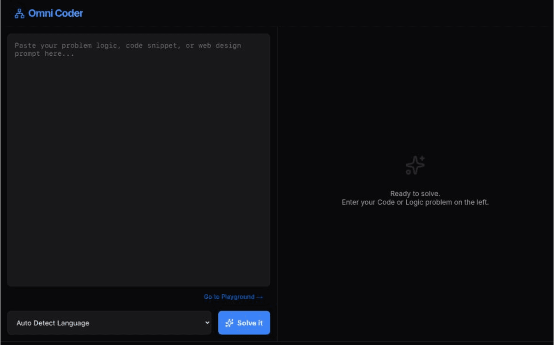Click the arrow icon after Go to Playground

(x=259, y=297)
